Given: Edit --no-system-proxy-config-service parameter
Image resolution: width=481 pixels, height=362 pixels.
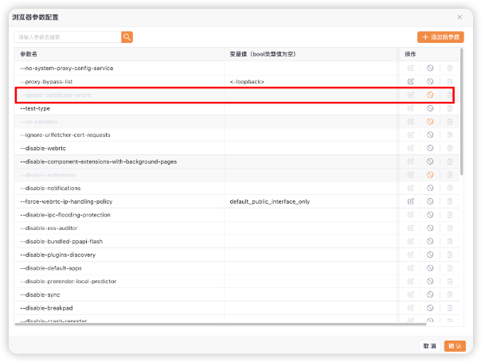Looking at the screenshot, I should [x=410, y=68].
